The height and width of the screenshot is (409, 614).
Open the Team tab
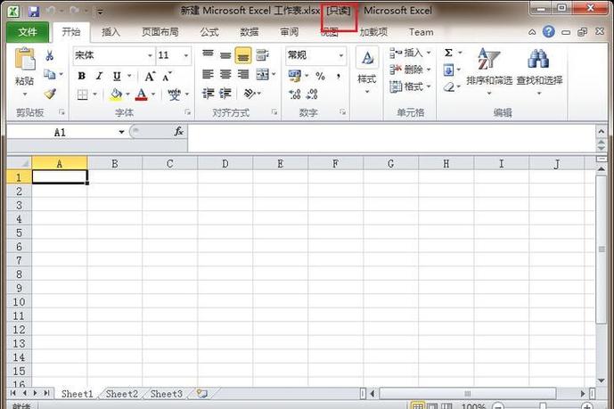tap(422, 32)
